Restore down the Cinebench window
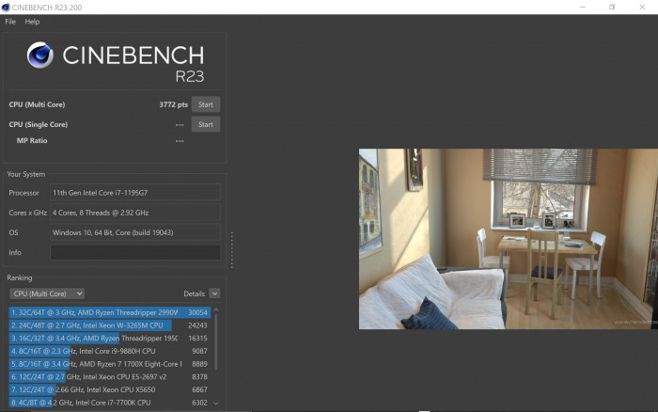658x412 pixels. (x=612, y=7)
